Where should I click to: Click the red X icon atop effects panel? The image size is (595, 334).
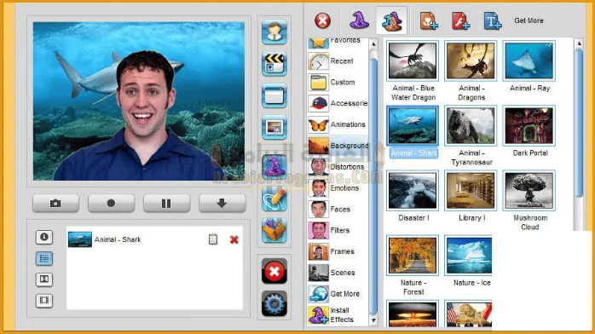pyautogui.click(x=322, y=20)
